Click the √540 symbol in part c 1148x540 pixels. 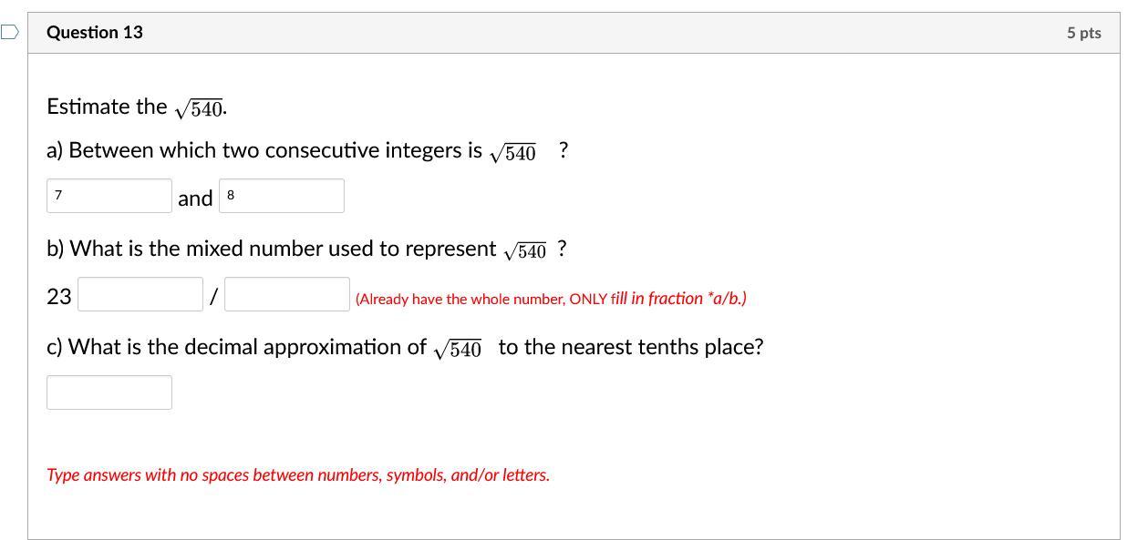point(457,349)
